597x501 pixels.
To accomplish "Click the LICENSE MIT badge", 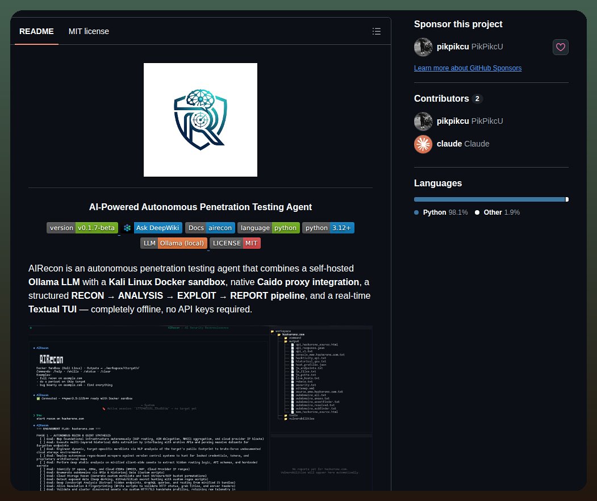I will tap(235, 243).
